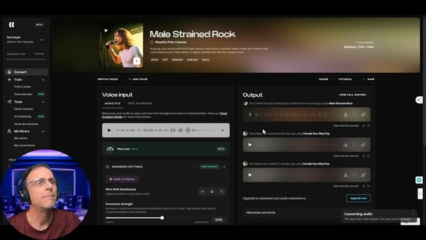The image size is (426, 240).
Task: Click the Pitch Shift value field
Action: pos(212,192)
